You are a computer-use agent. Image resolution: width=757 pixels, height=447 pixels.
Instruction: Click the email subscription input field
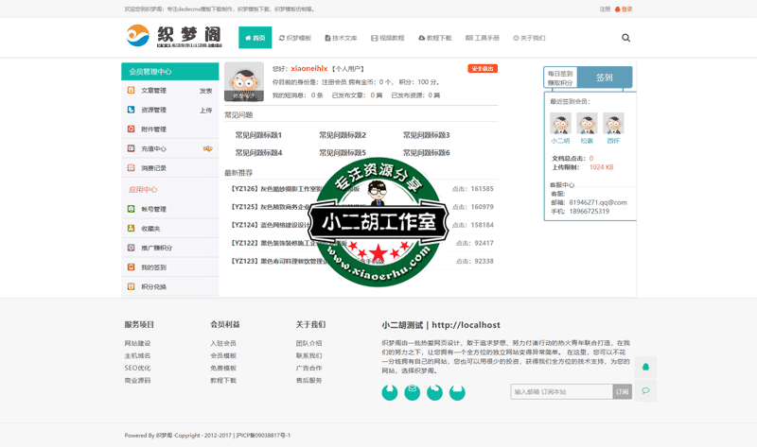560,391
